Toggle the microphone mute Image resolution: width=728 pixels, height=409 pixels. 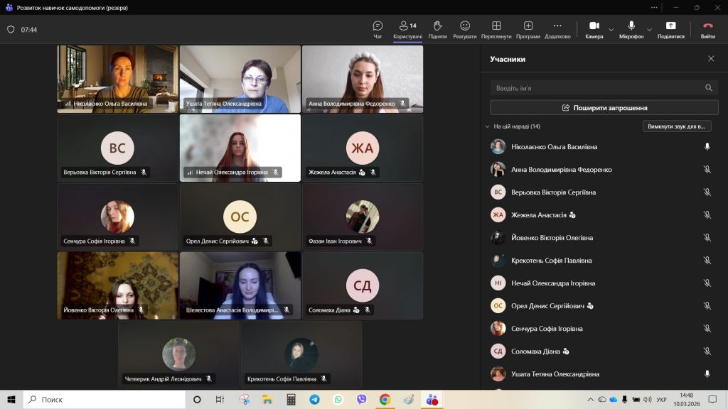tap(631, 29)
